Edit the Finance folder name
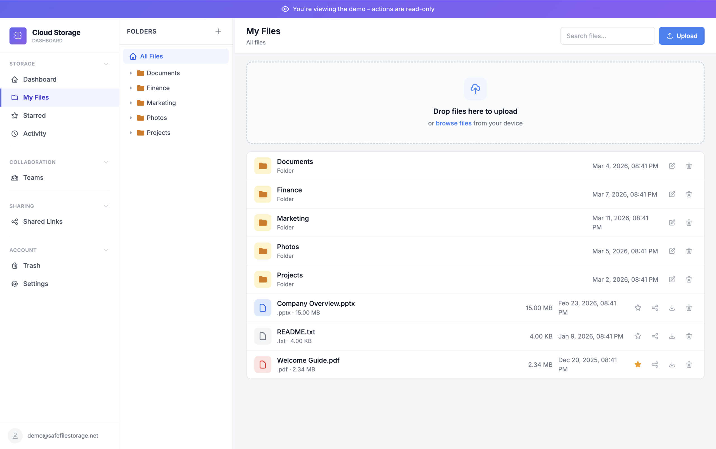The image size is (716, 449). point(672,194)
